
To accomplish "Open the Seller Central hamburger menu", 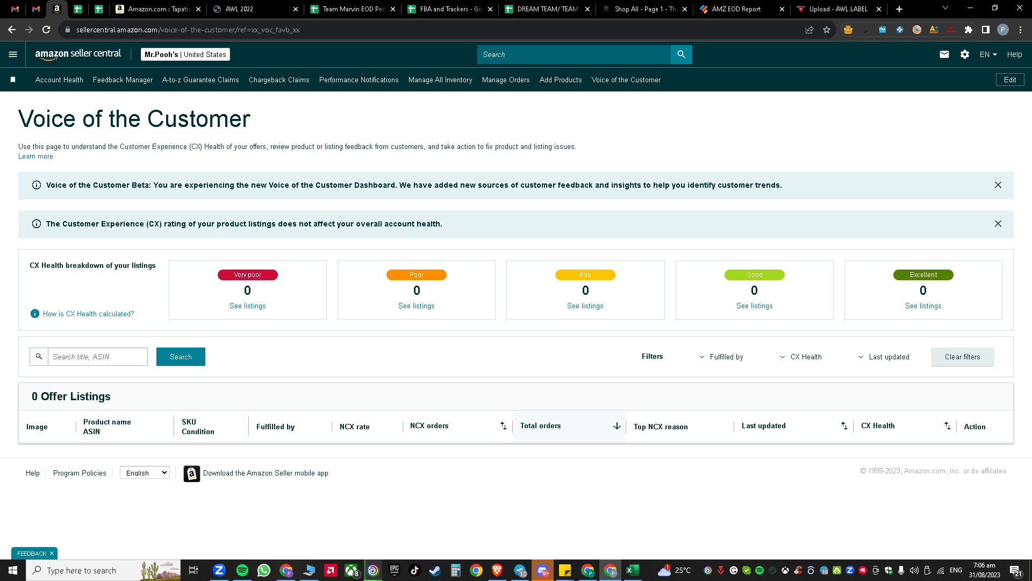I will point(13,54).
